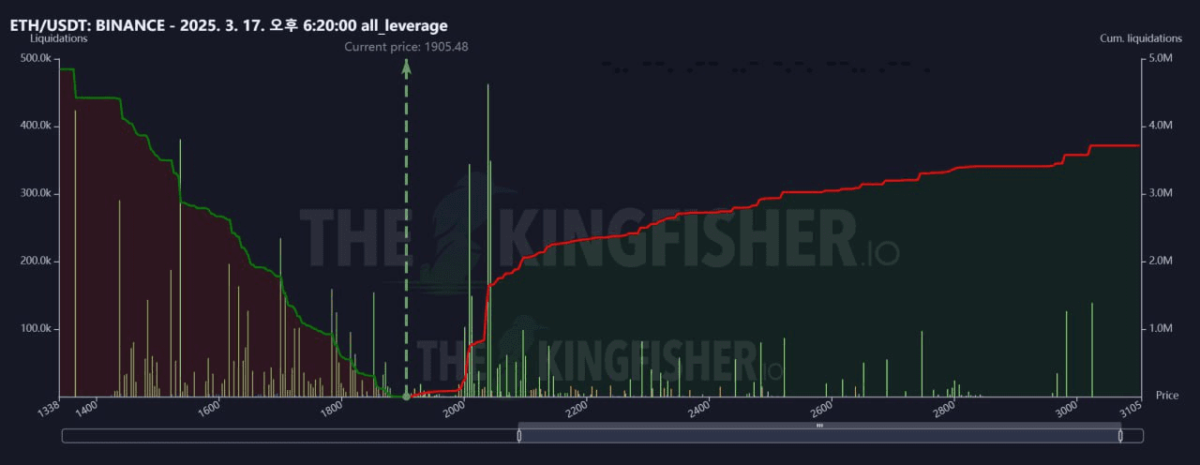This screenshot has width=1200, height=465.
Task: Click the green current price dot on the axis
Action: [x=406, y=397]
